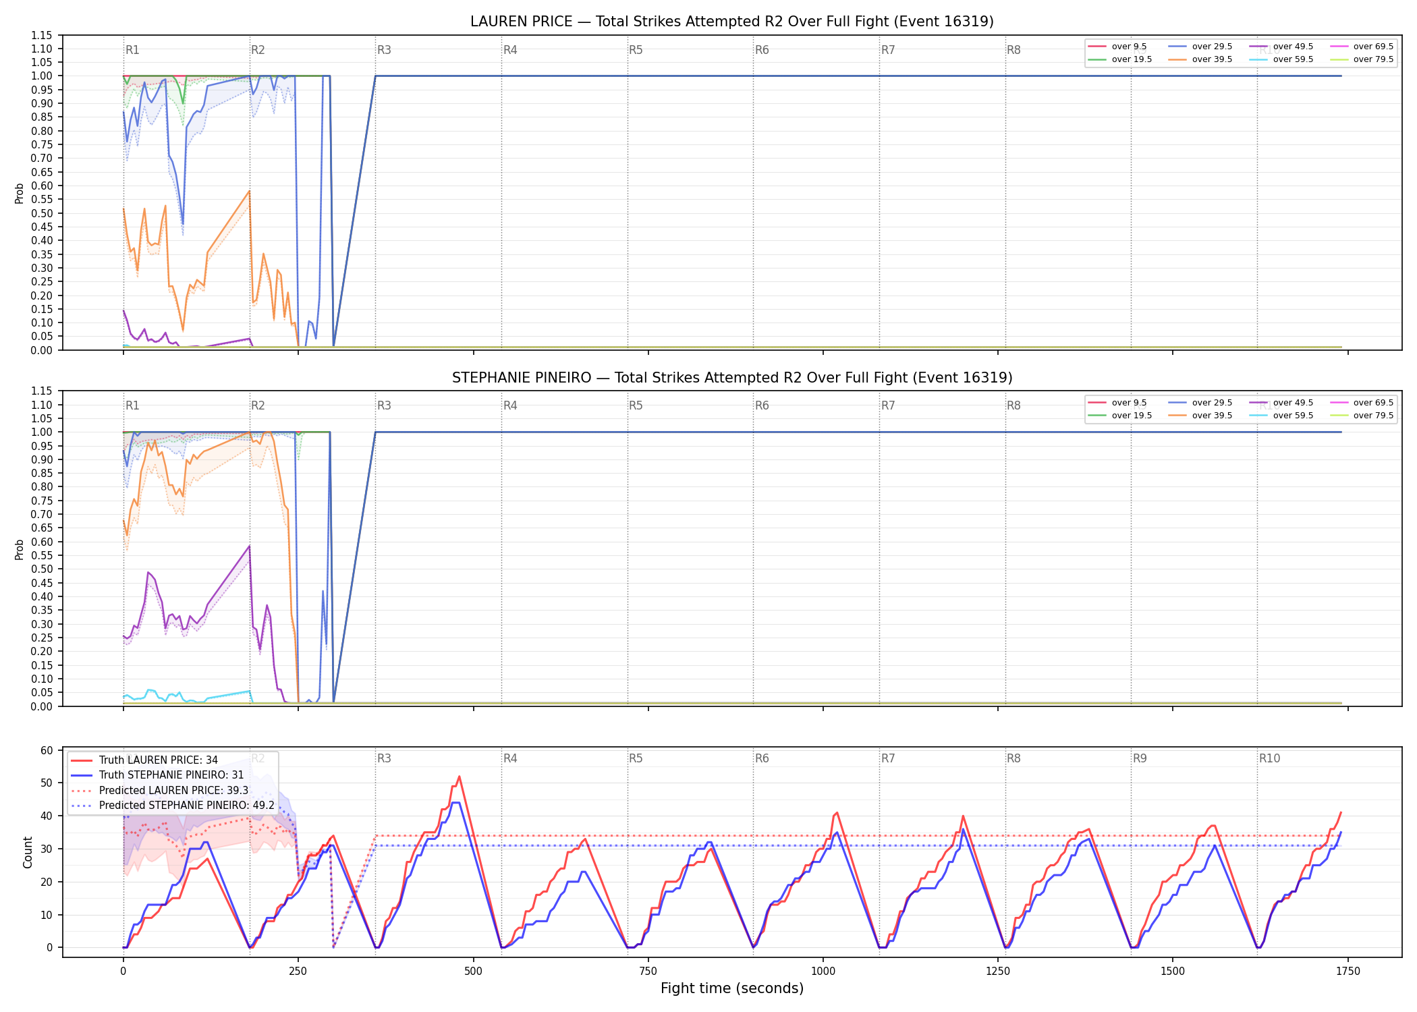
Task: Click the R9 round label in the Count chart
Action: [1140, 758]
